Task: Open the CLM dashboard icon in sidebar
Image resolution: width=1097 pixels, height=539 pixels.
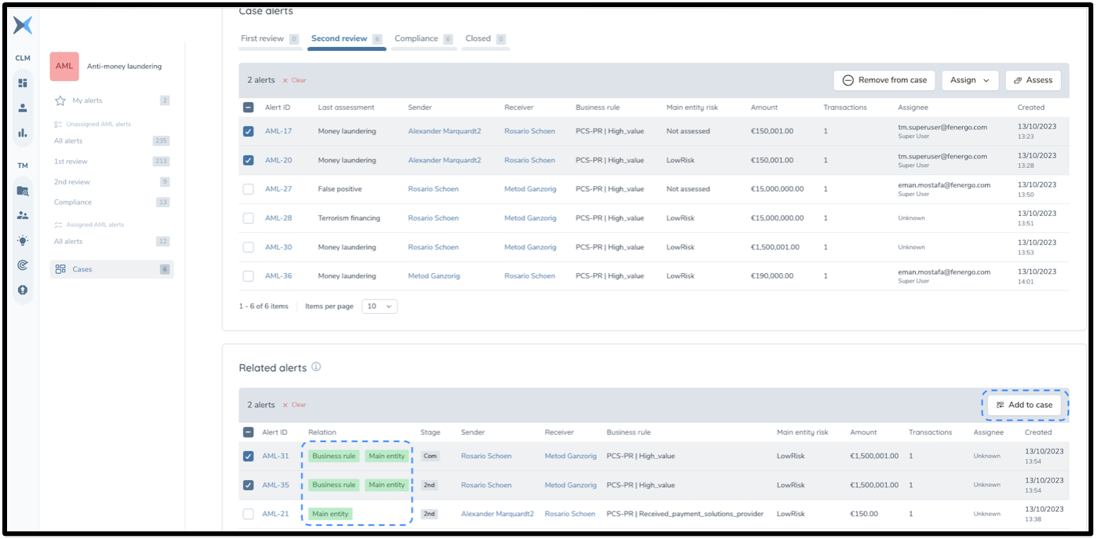Action: click(x=23, y=83)
